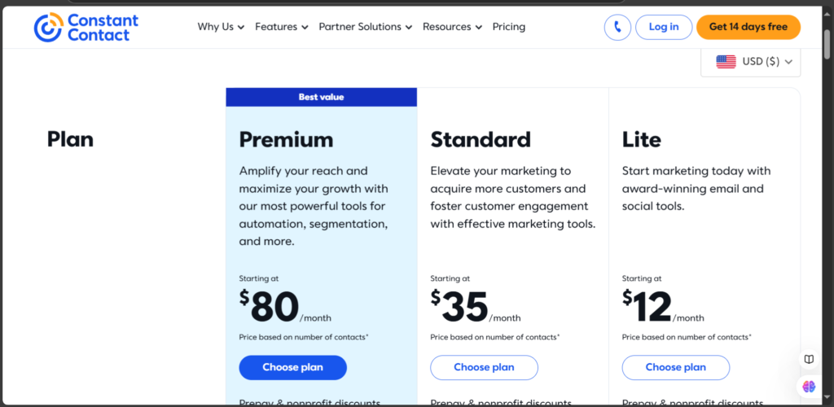The height and width of the screenshot is (407, 834).
Task: Expand the Features dropdown menu
Action: [281, 27]
